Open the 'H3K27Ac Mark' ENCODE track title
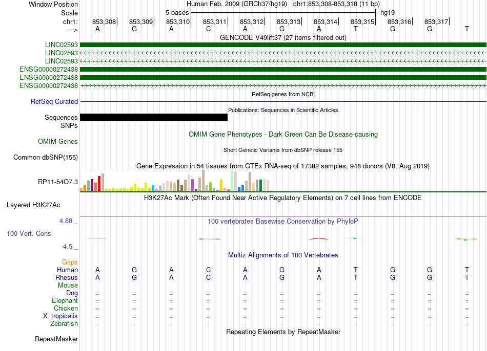Screen dimensions: 487x351 (x=283, y=198)
